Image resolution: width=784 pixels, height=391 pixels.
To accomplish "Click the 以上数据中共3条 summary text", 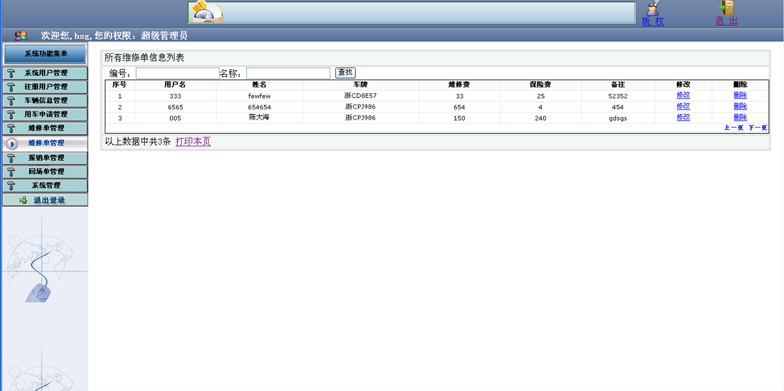I will pyautogui.click(x=138, y=142).
